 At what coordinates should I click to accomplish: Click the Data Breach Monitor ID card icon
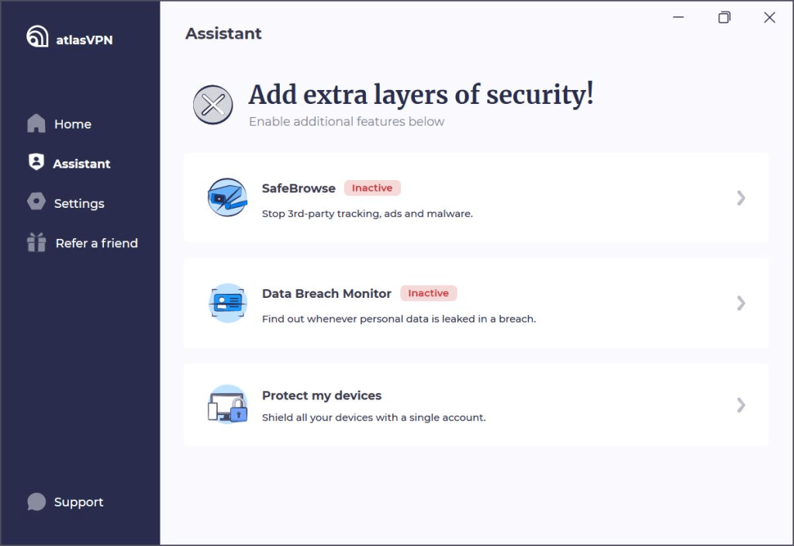tap(228, 303)
